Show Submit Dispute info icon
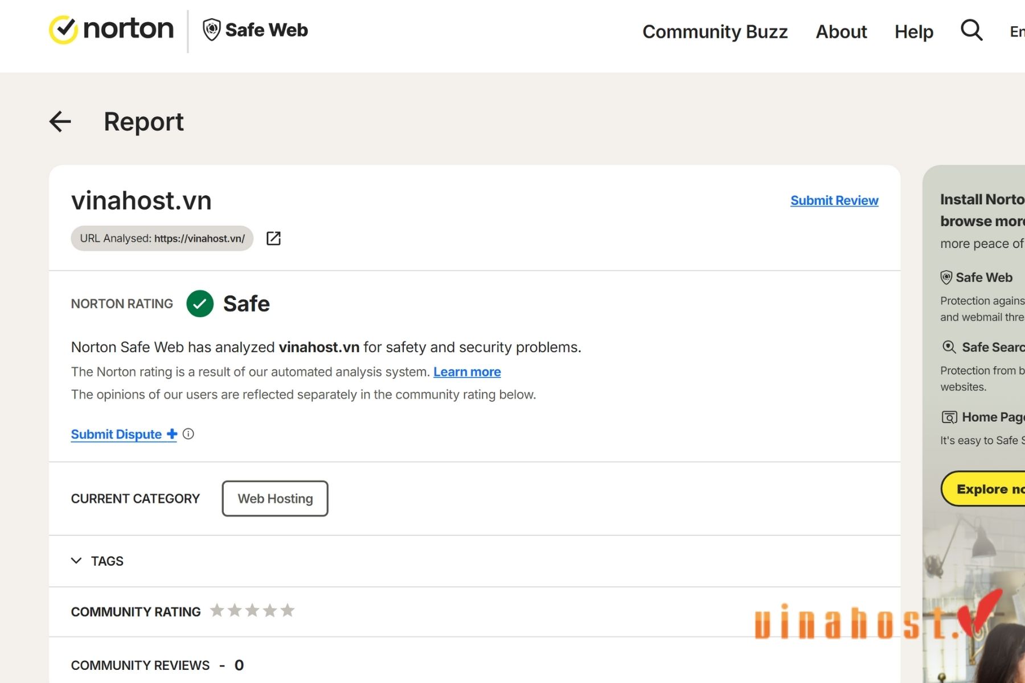The height and width of the screenshot is (683, 1025). point(188,434)
